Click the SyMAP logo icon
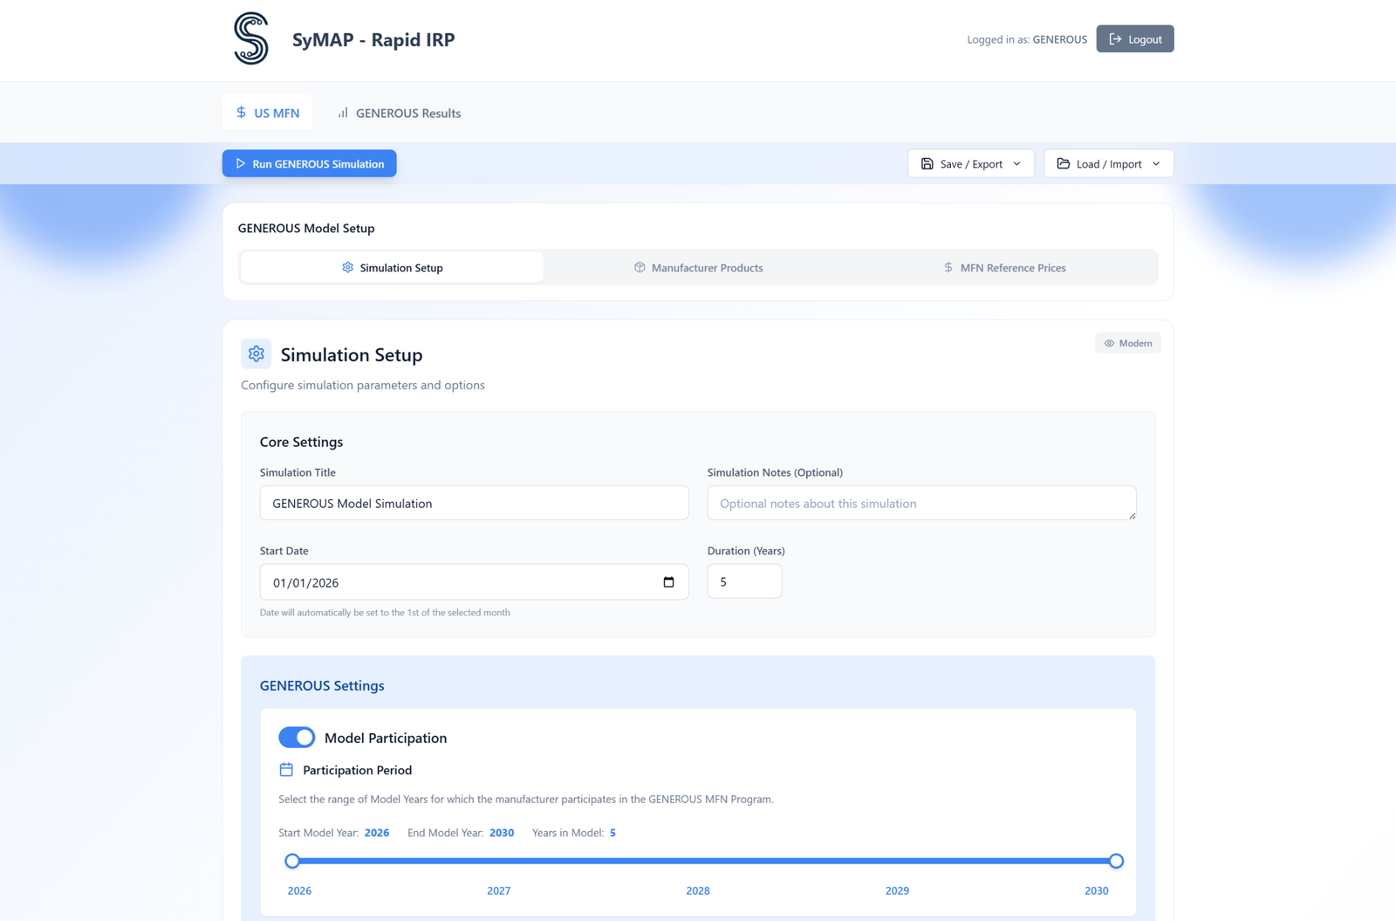The width and height of the screenshot is (1396, 921). (x=250, y=39)
